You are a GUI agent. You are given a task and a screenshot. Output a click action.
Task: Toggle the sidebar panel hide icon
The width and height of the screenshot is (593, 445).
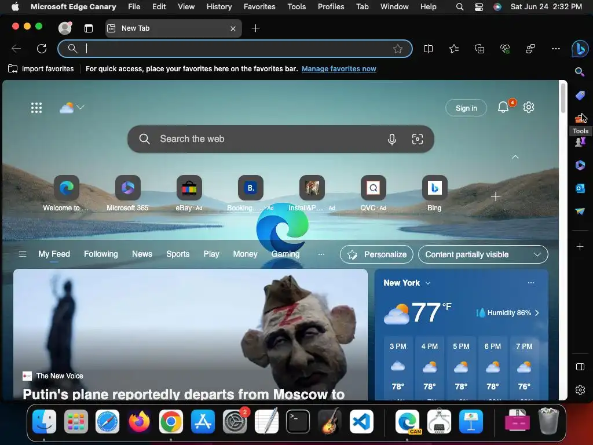click(x=580, y=367)
